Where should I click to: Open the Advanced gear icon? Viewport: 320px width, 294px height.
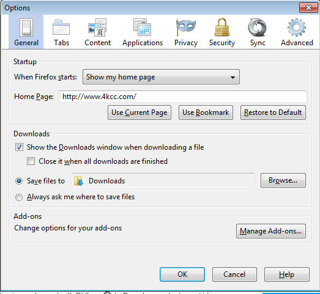pyautogui.click(x=297, y=28)
